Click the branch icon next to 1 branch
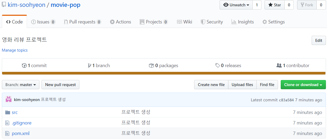Image resolution: width=327 pixels, height=140 pixels. pos(89,66)
